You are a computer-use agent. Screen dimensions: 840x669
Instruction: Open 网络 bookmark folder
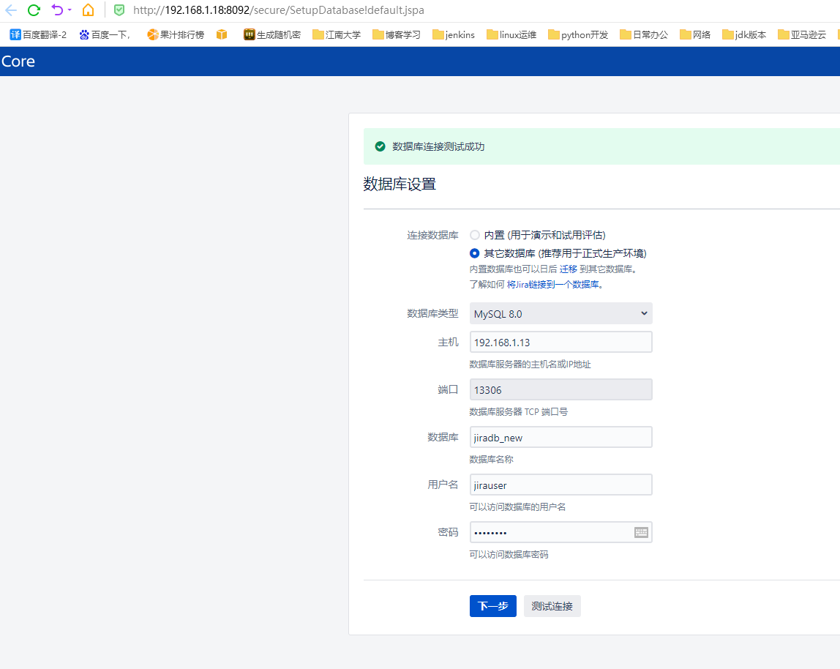[695, 35]
